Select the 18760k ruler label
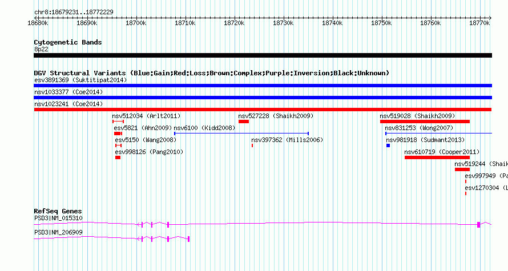508x271 pixels. click(430, 23)
